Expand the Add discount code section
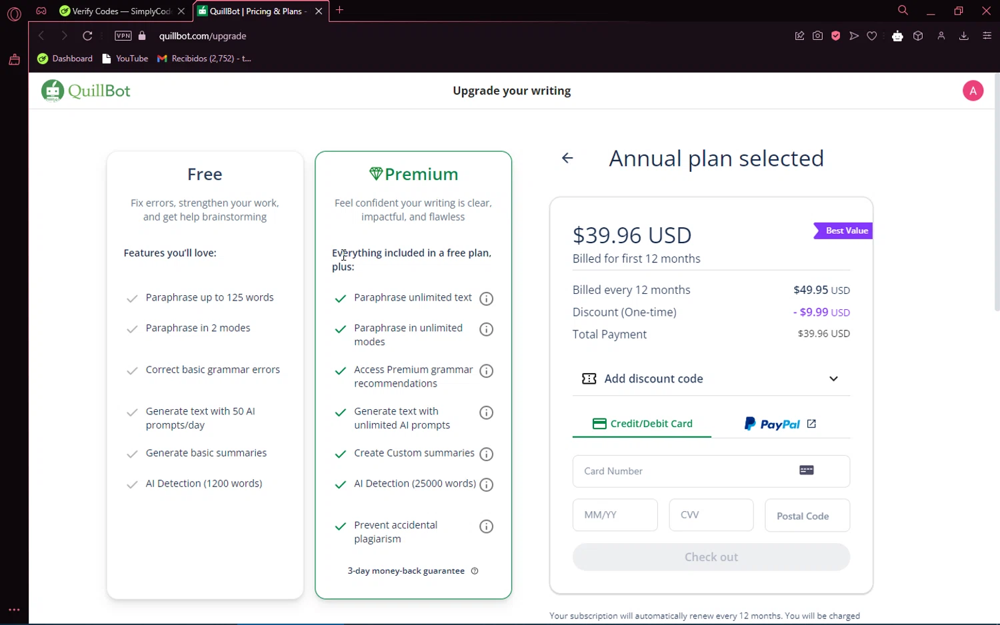 [x=711, y=378]
